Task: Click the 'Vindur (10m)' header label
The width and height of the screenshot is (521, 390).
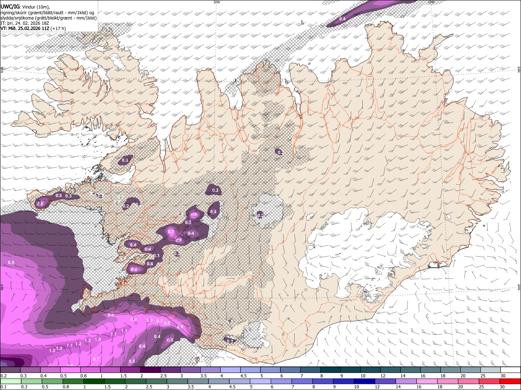Action: [35, 6]
